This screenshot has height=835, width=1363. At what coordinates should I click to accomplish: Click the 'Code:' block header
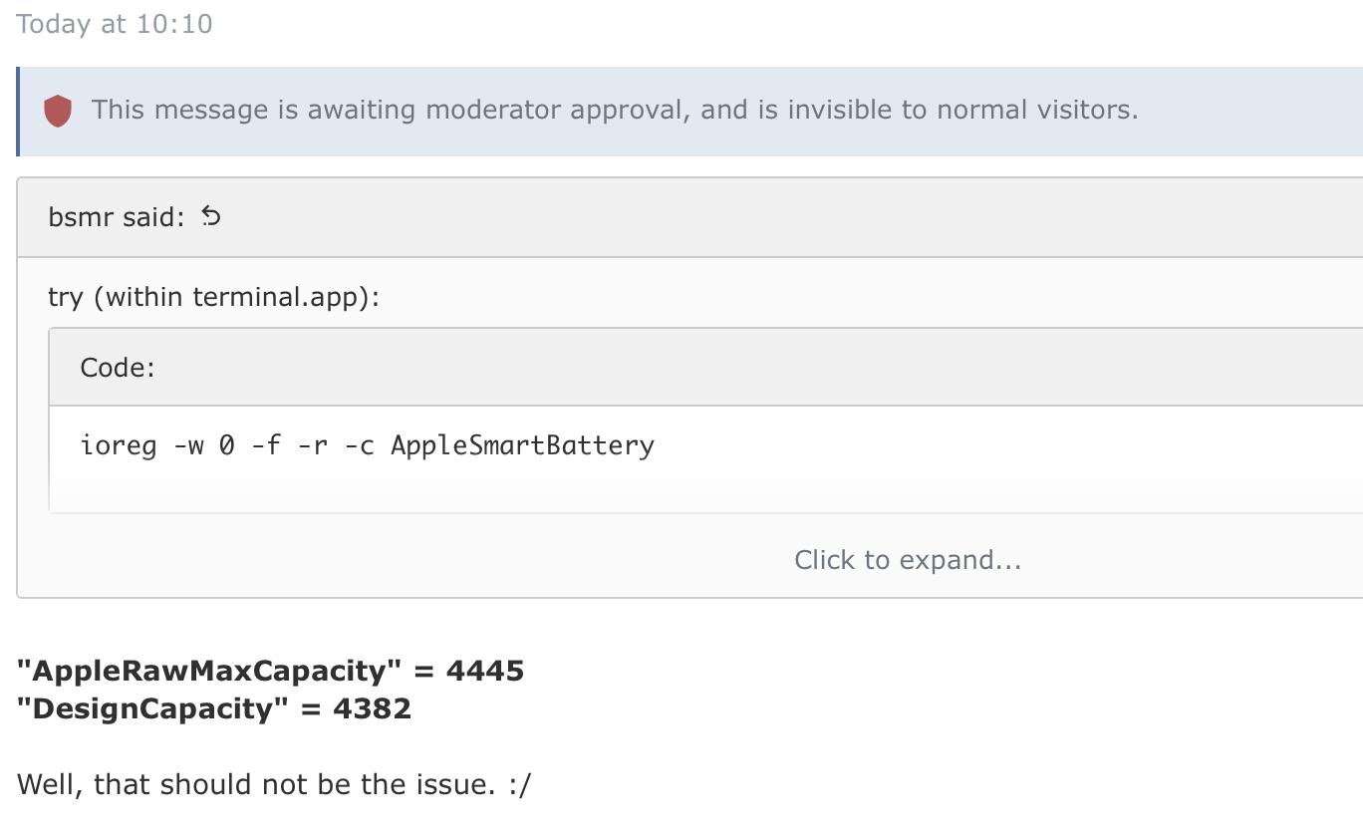tap(118, 367)
